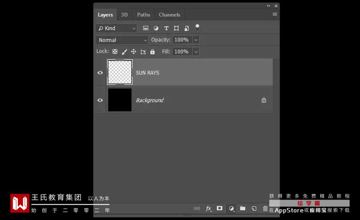Add a layer mask
This screenshot has width=360, height=220.
pos(219,208)
